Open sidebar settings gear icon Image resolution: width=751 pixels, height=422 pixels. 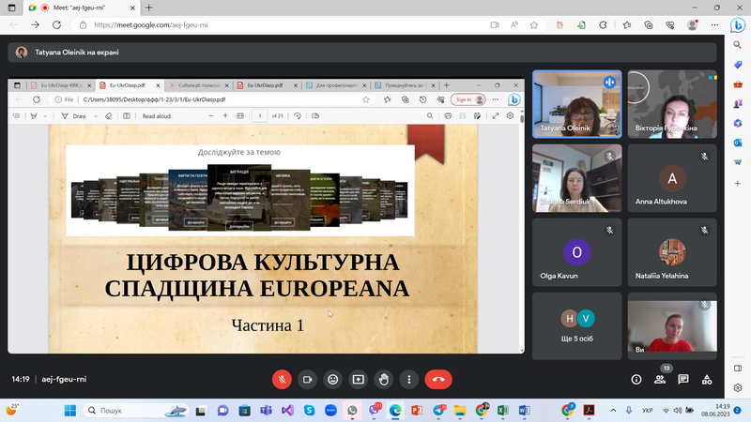738,387
